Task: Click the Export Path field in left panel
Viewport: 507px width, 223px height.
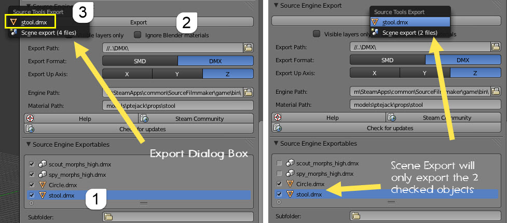Action: pos(173,48)
